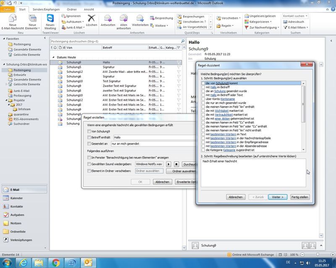Click the Weiter button in Regel-Assistent
336x268 pixels.
tap(278, 197)
